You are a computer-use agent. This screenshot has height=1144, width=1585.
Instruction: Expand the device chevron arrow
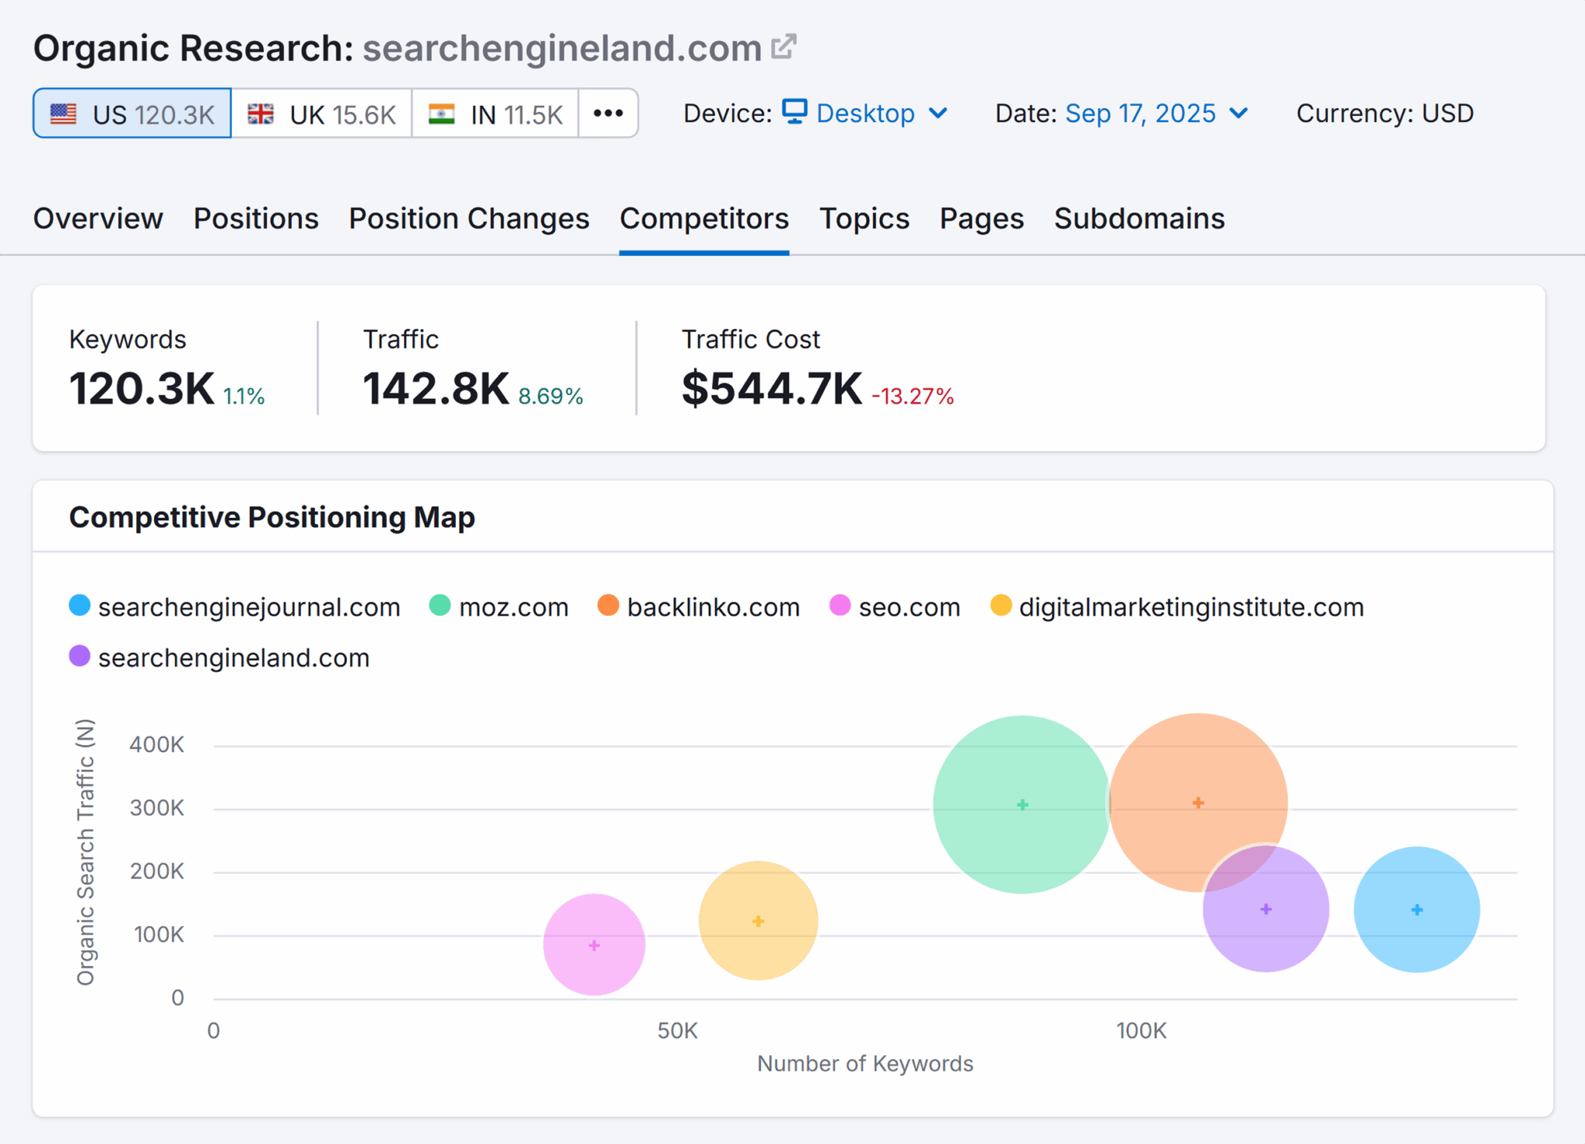click(938, 114)
